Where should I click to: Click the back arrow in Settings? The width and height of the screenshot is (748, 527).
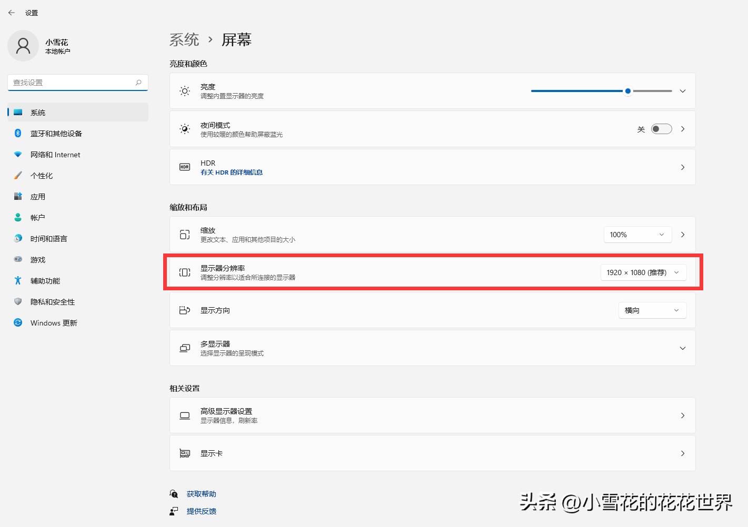tap(12, 13)
